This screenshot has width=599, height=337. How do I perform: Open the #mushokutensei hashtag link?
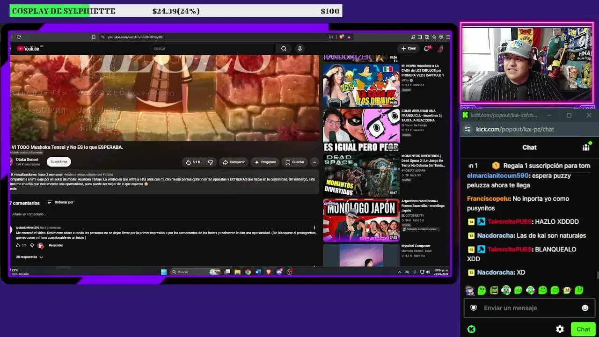89,175
